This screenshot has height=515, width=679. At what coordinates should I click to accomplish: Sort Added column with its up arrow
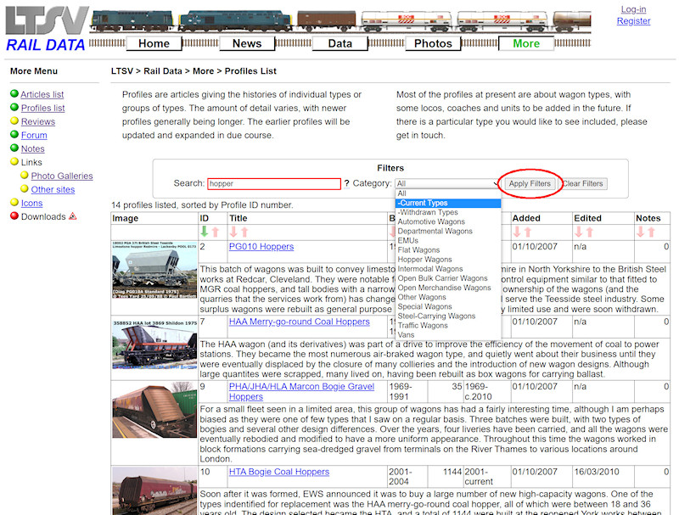coord(529,232)
